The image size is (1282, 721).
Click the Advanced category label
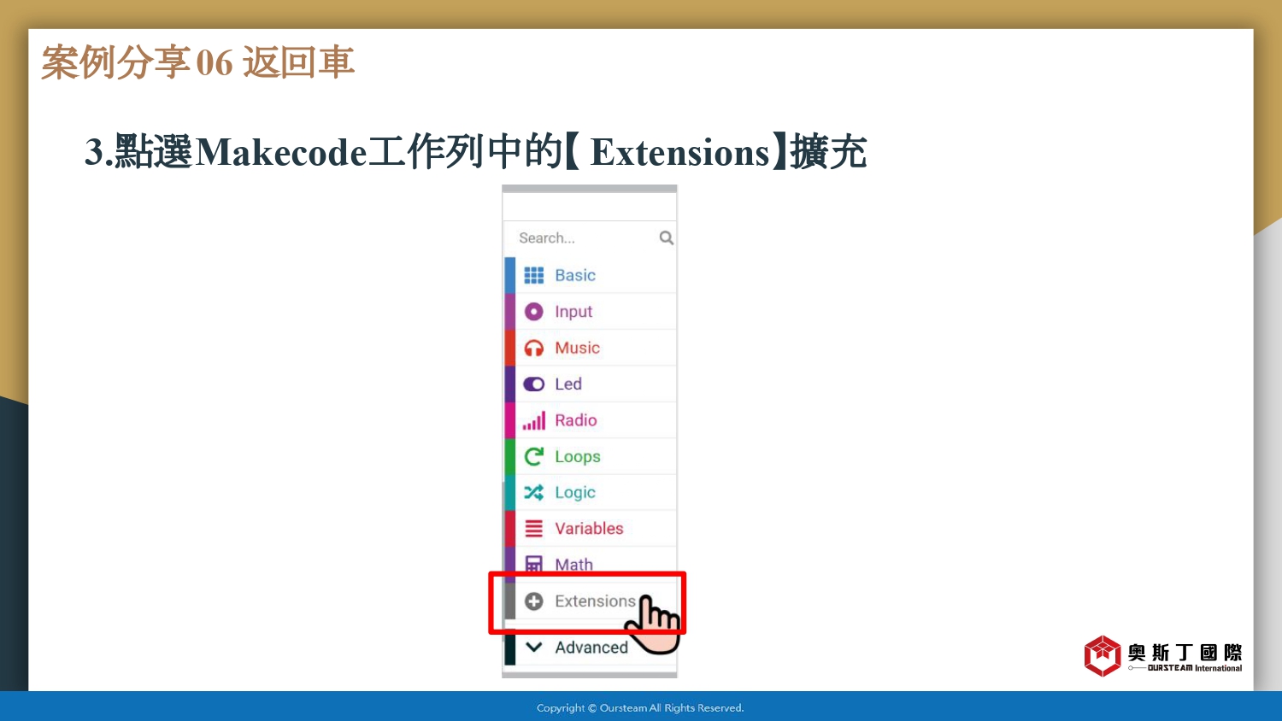(591, 648)
